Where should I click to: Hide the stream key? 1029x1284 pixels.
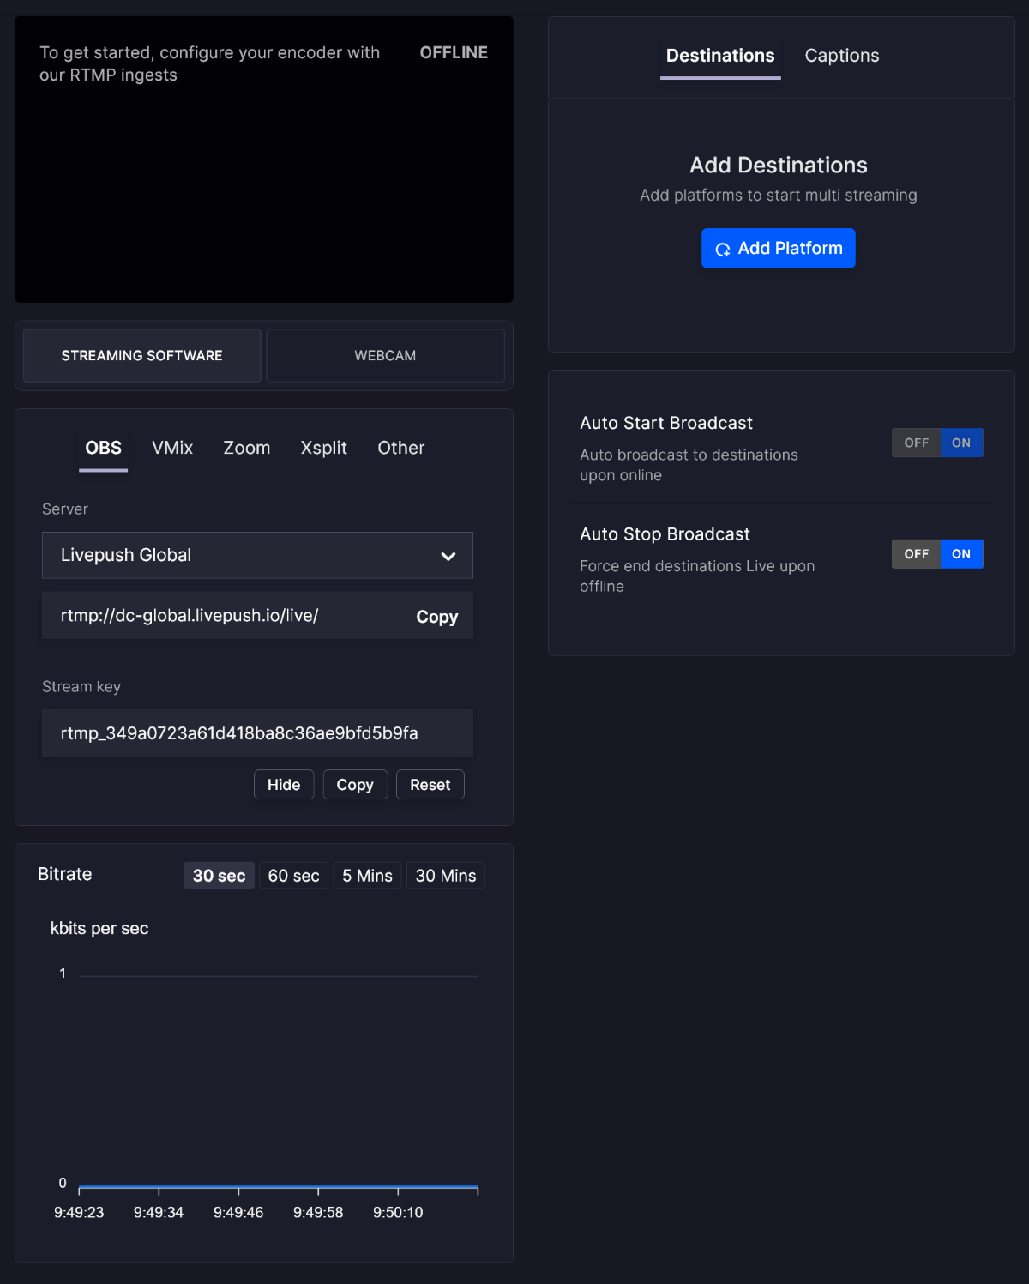pyautogui.click(x=284, y=785)
